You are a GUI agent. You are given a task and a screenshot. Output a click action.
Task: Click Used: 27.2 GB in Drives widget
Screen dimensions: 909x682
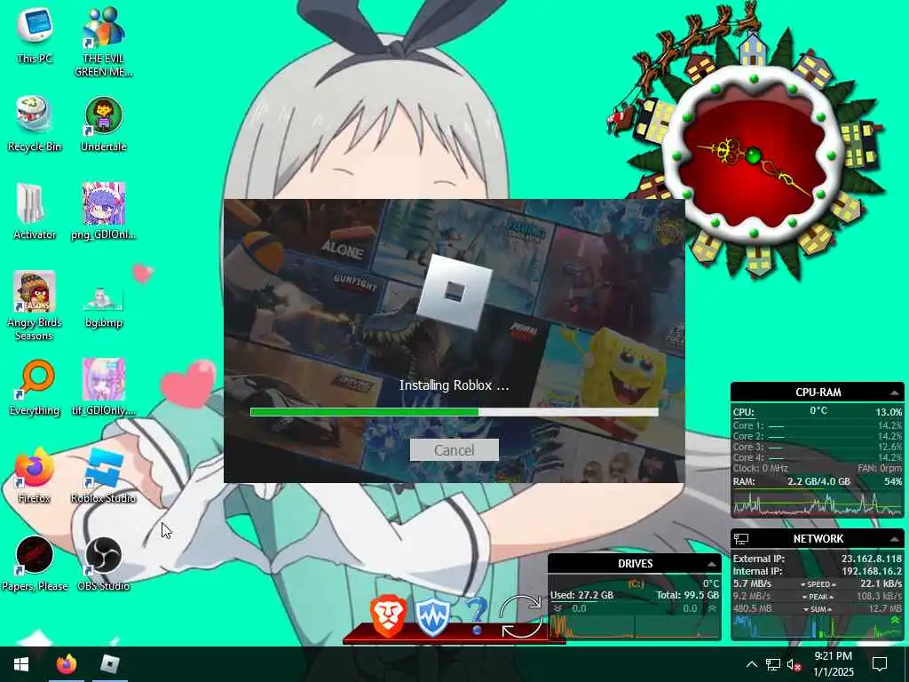click(x=581, y=596)
